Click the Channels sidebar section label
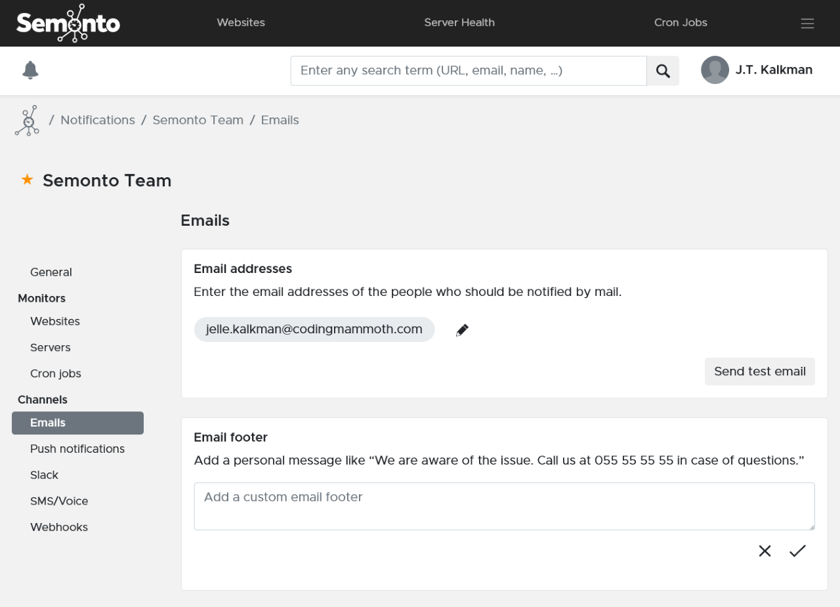Viewport: 840px width, 607px height. point(43,400)
